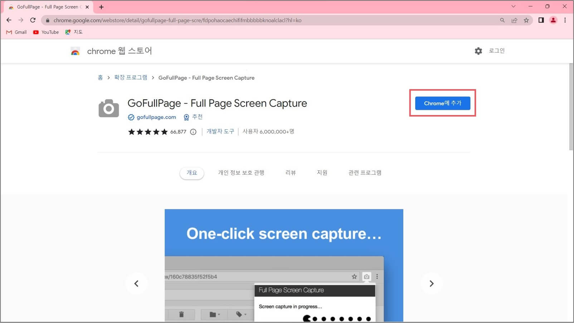This screenshot has width=574, height=323.
Task: Click the 추천 featured badge
Action: click(x=193, y=117)
